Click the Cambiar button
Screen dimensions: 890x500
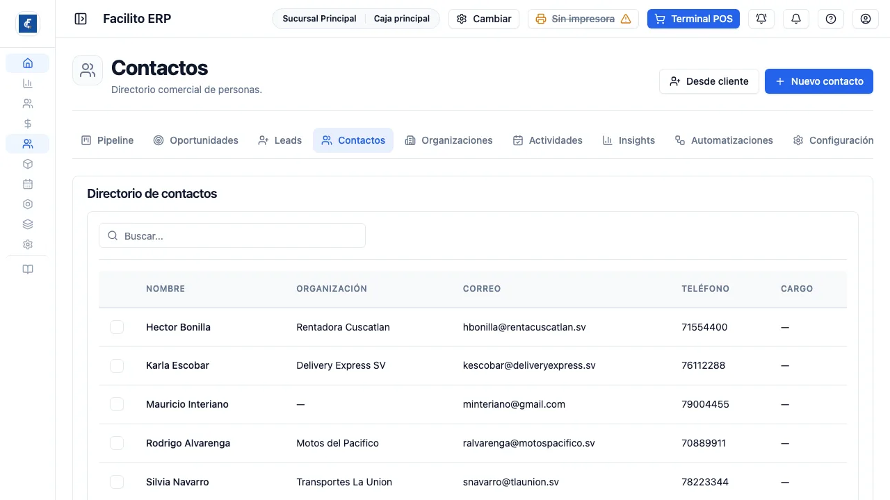(484, 19)
